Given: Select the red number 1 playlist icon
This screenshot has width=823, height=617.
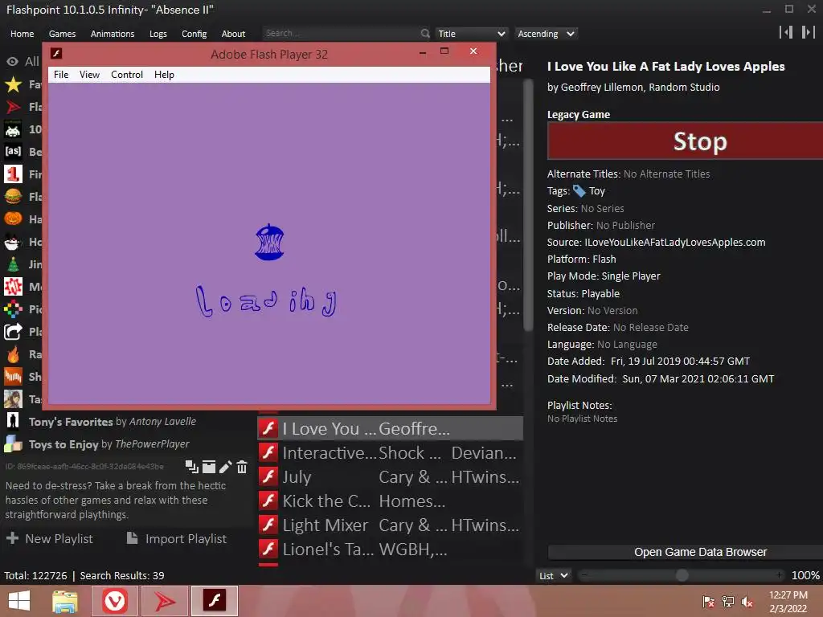Looking at the screenshot, I should (13, 174).
